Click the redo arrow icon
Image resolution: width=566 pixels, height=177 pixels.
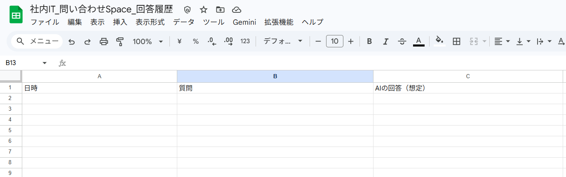click(87, 42)
